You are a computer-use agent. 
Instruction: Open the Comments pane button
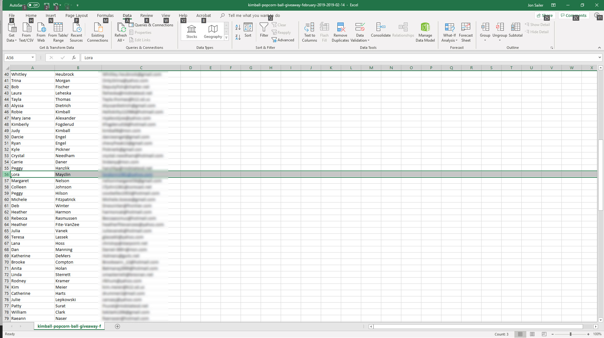point(573,15)
